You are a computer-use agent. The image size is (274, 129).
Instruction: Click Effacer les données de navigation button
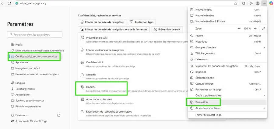(x=102, y=22)
